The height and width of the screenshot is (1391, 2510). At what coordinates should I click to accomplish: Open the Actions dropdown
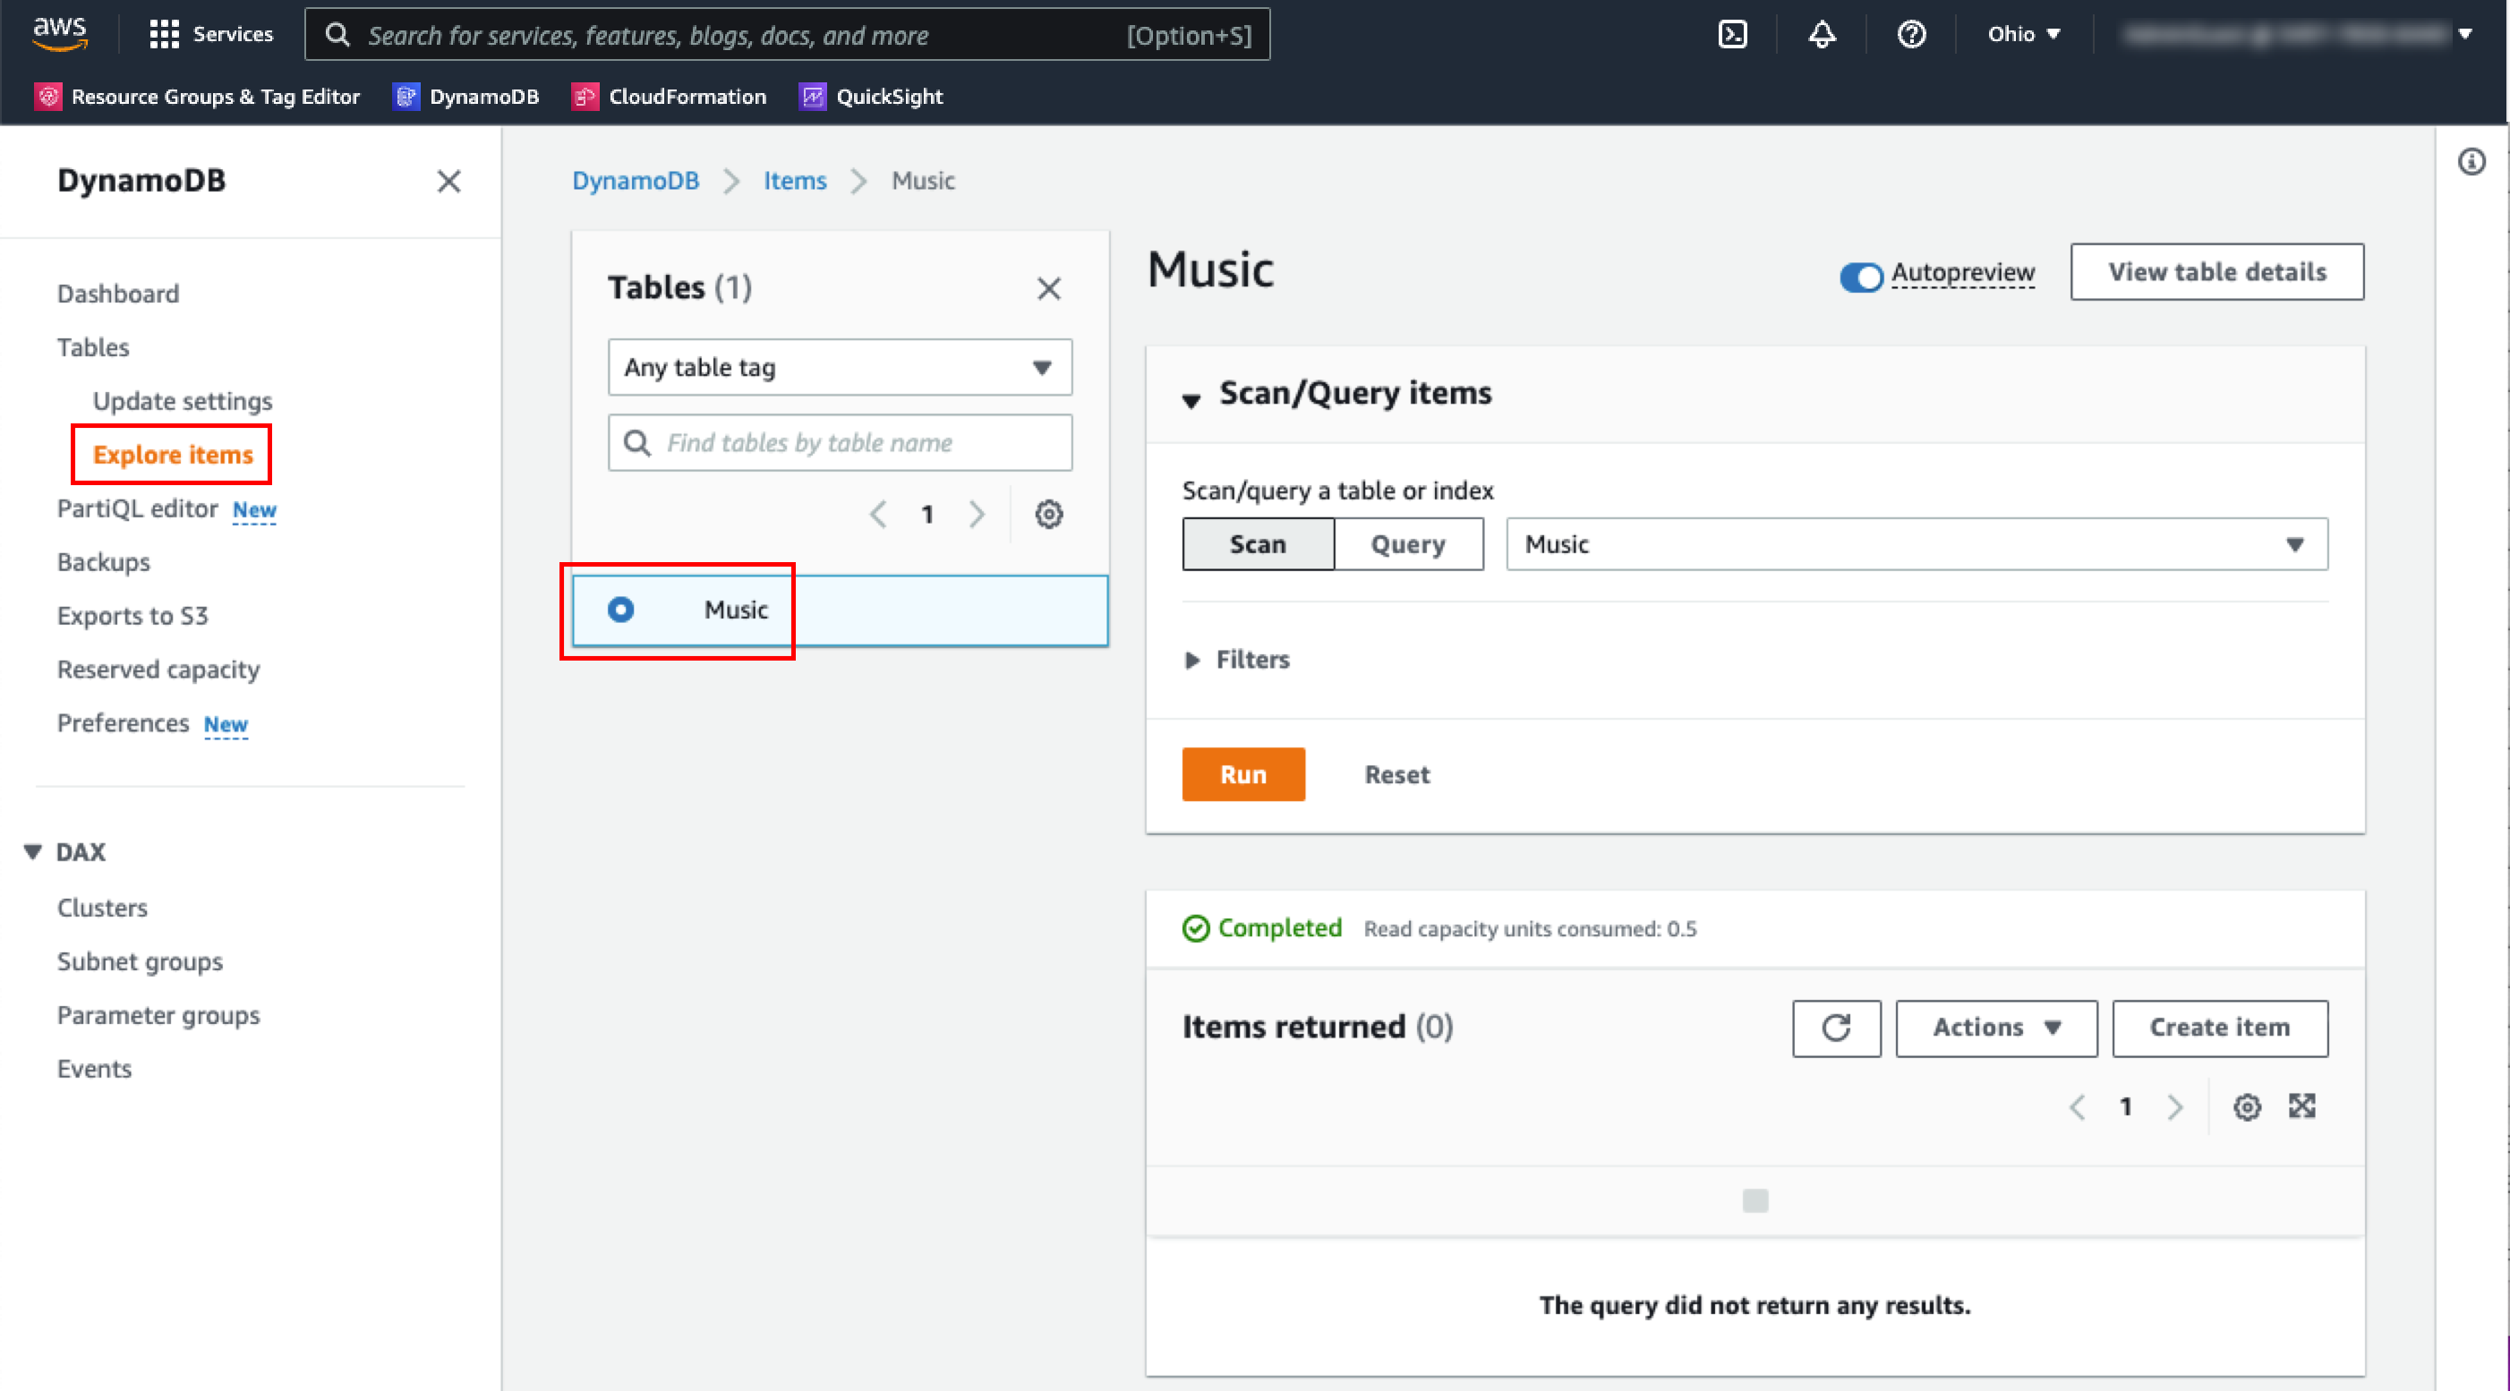point(1995,1028)
